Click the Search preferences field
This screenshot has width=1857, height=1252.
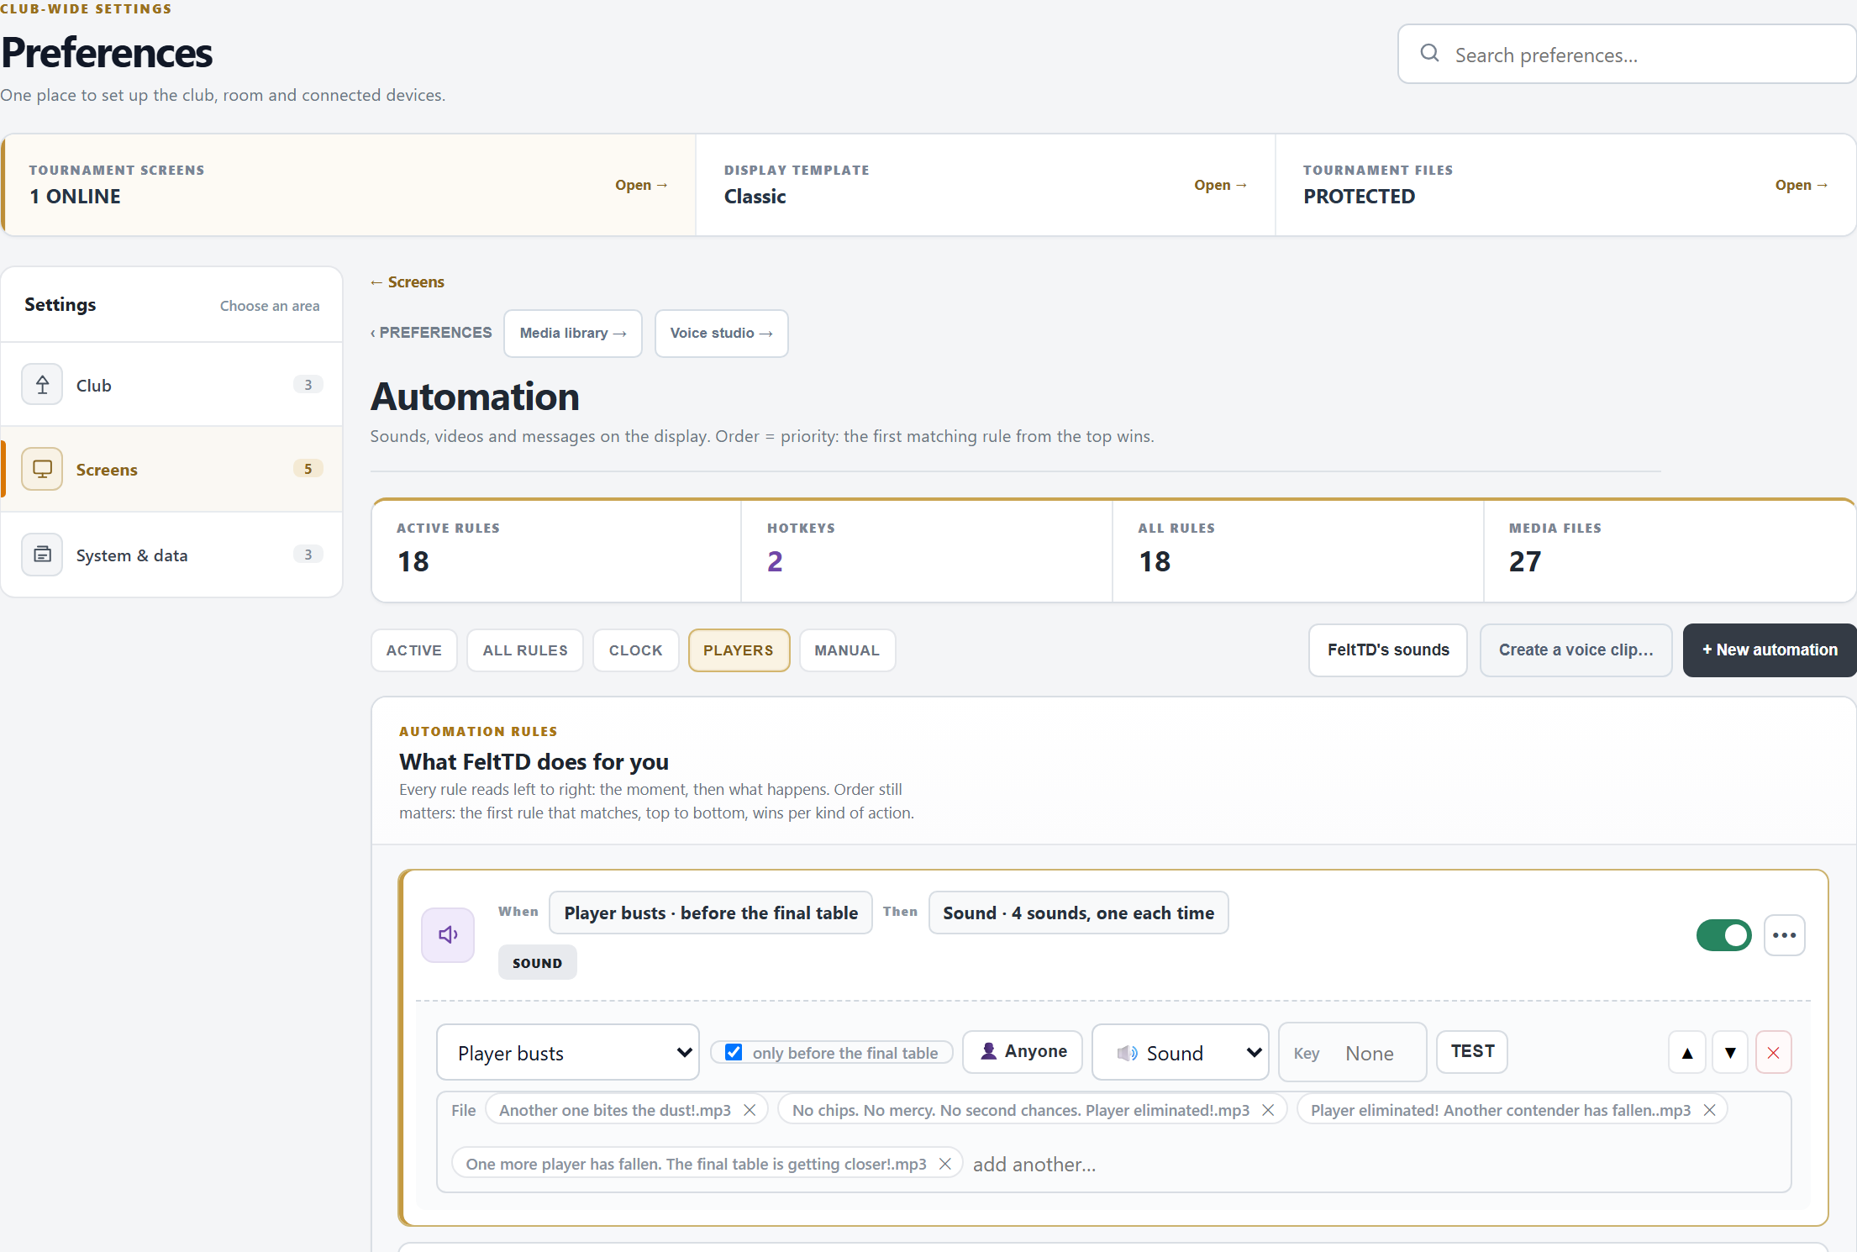coord(1628,54)
